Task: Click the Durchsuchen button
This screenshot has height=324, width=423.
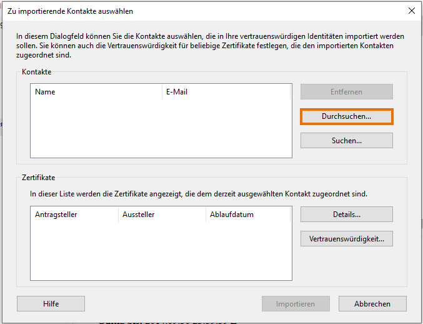Action: pyautogui.click(x=346, y=116)
